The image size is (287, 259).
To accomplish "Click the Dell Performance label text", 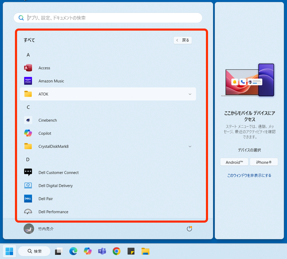I will (53, 212).
